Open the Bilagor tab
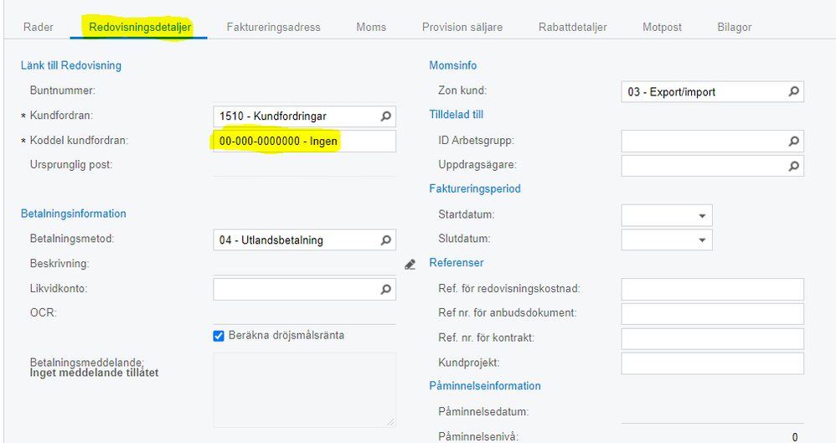Image resolution: width=836 pixels, height=443 pixels. click(x=734, y=27)
